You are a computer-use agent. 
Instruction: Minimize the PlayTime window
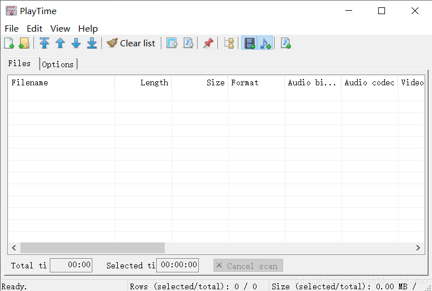click(349, 11)
